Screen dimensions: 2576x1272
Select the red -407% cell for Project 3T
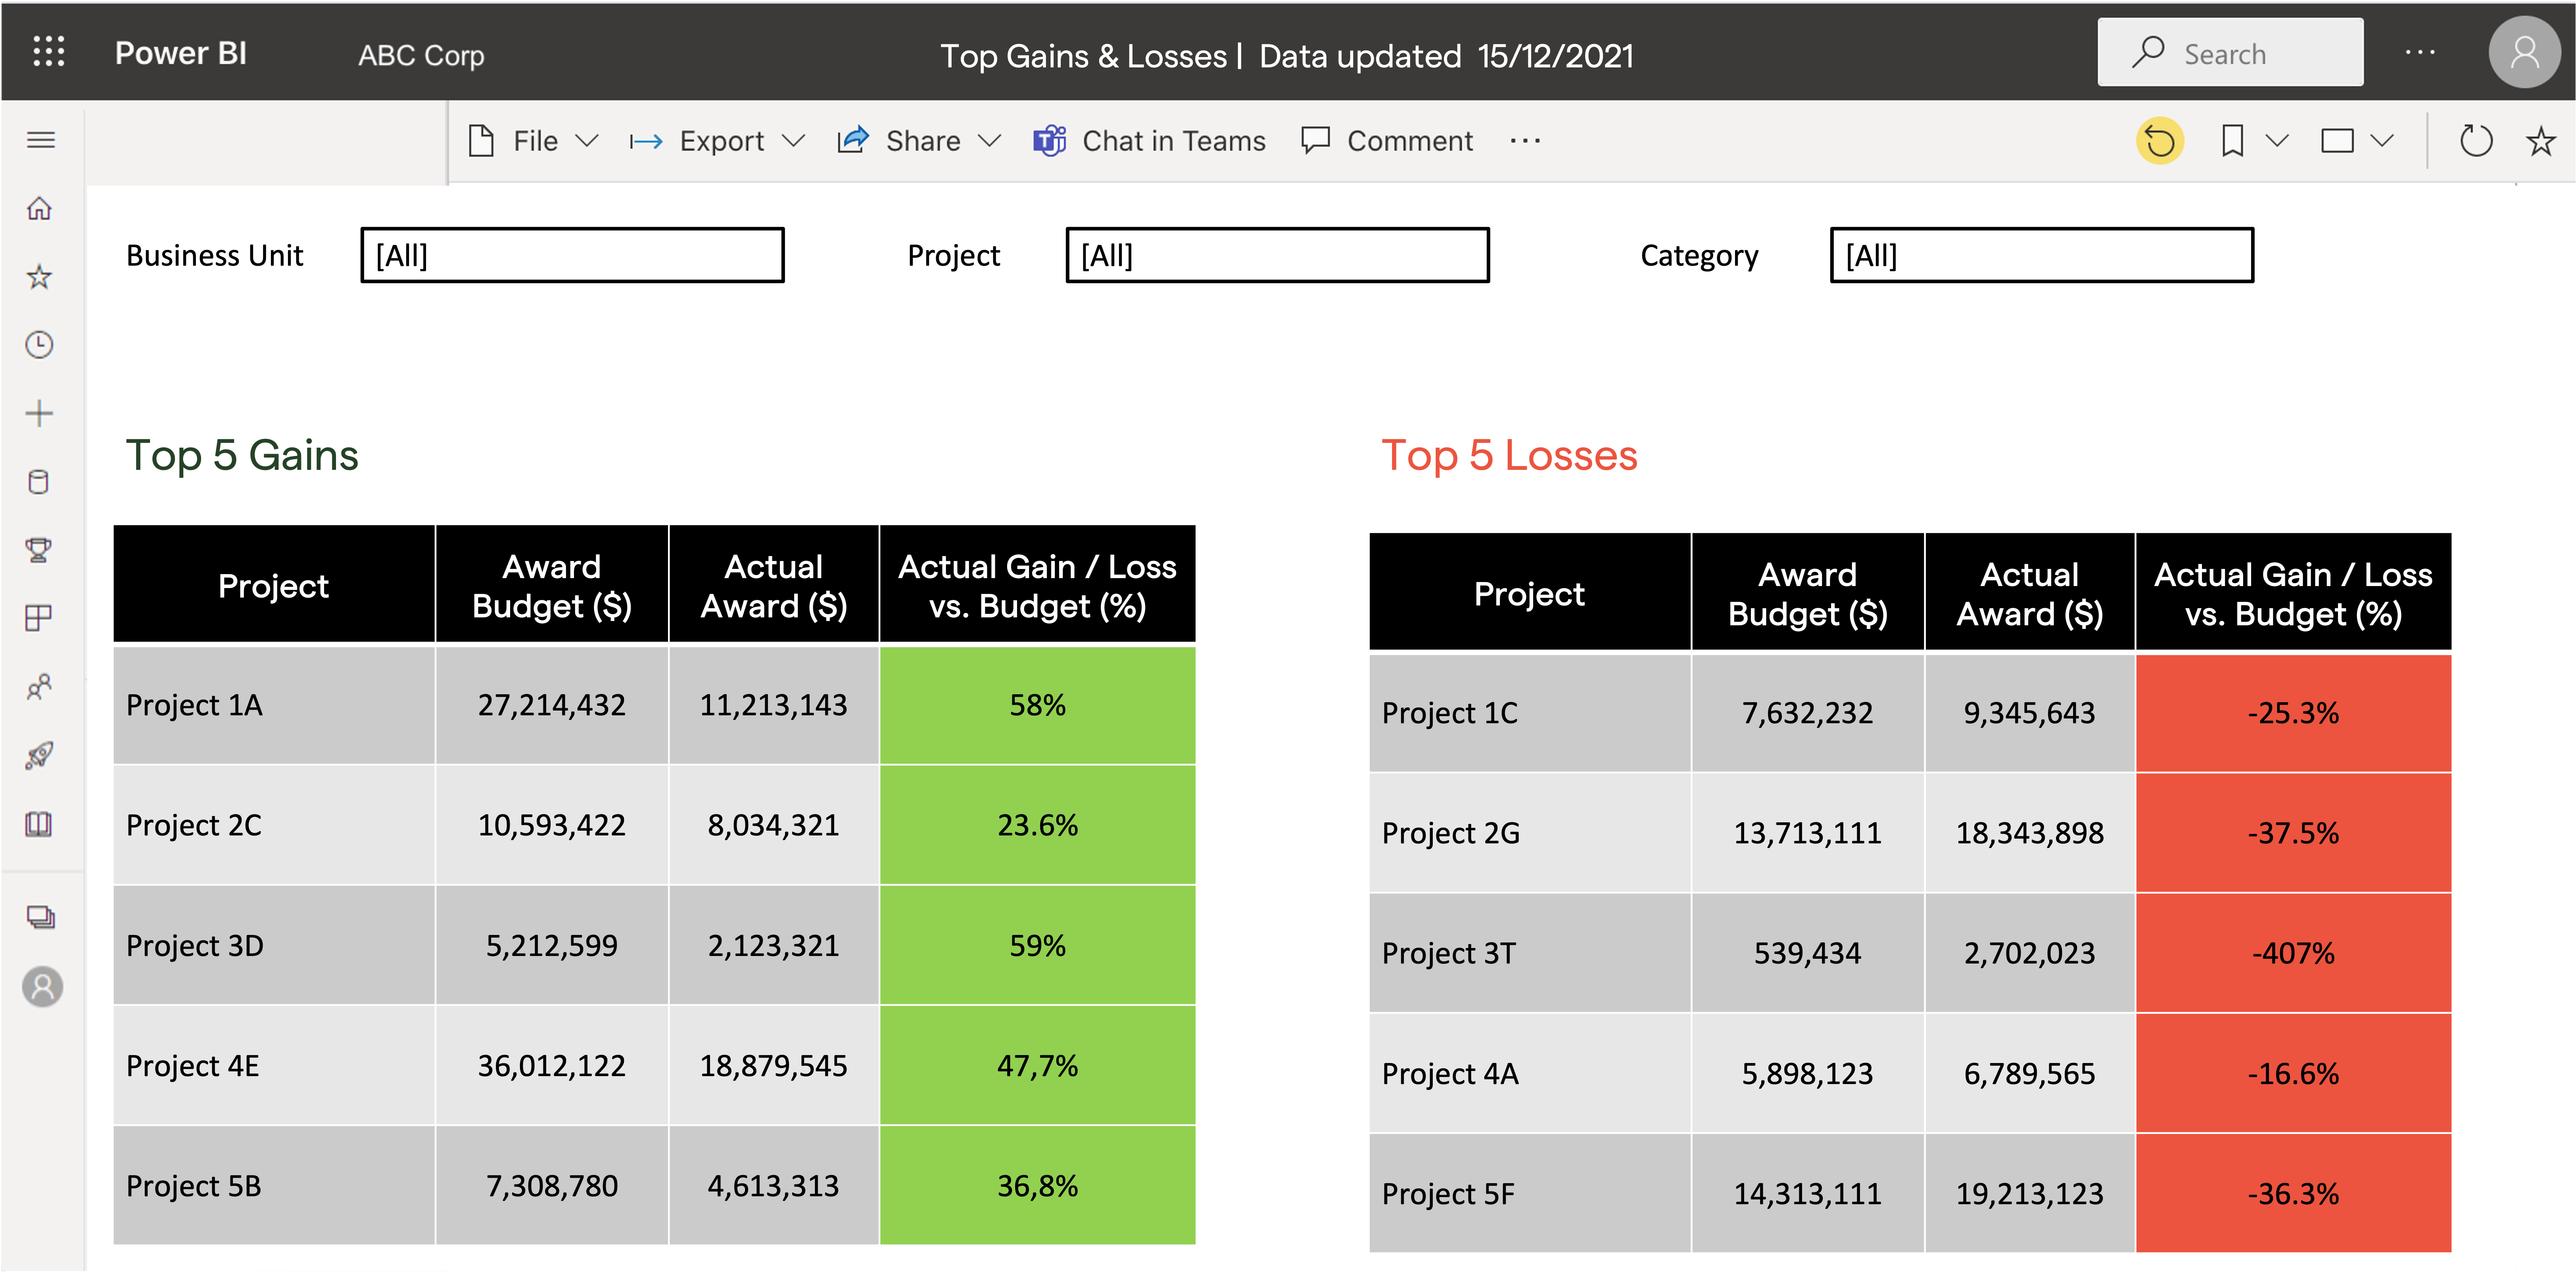point(2293,953)
